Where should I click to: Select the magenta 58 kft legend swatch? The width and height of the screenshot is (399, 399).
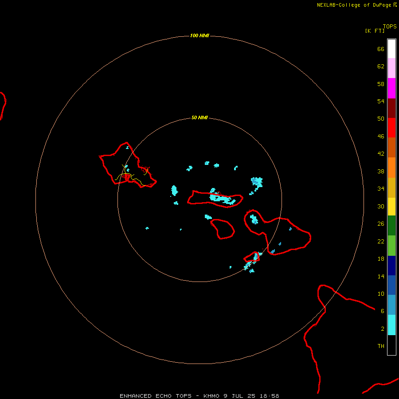coord(391,88)
